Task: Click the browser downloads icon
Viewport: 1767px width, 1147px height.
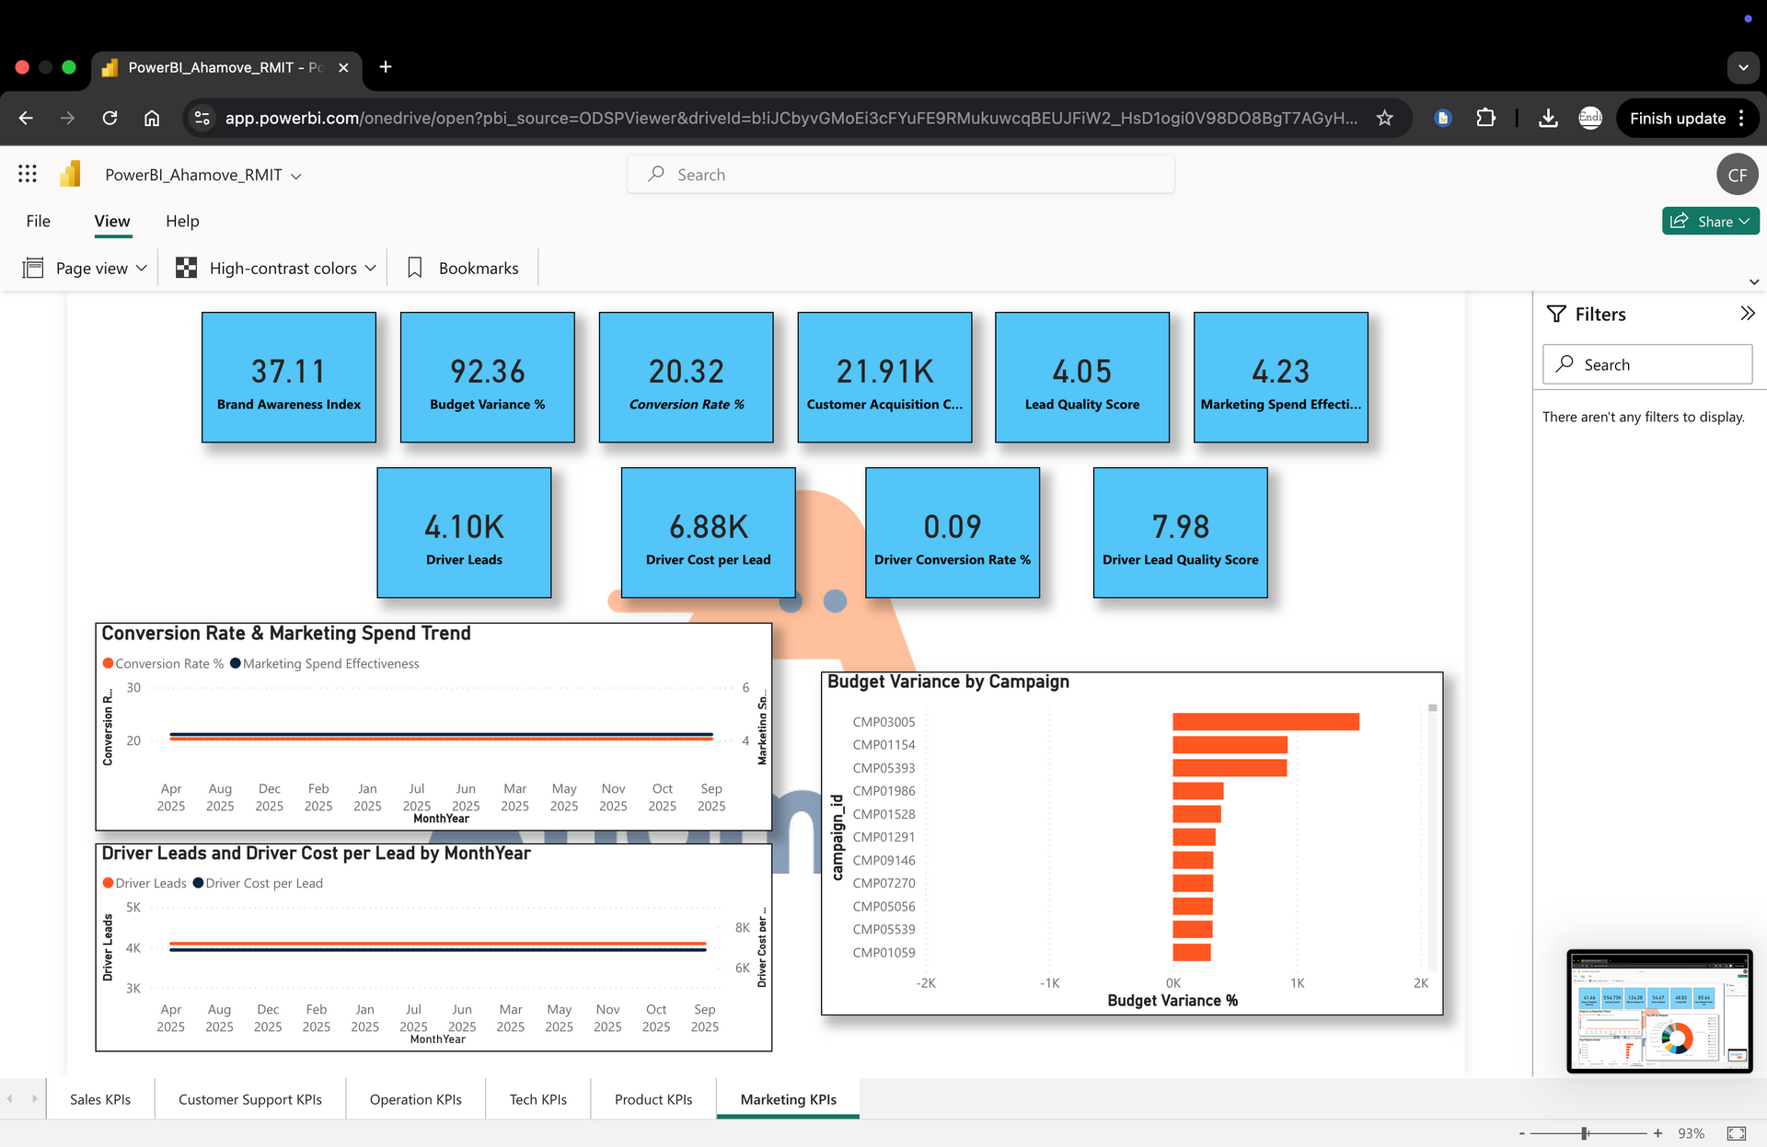Action: coord(1548,118)
